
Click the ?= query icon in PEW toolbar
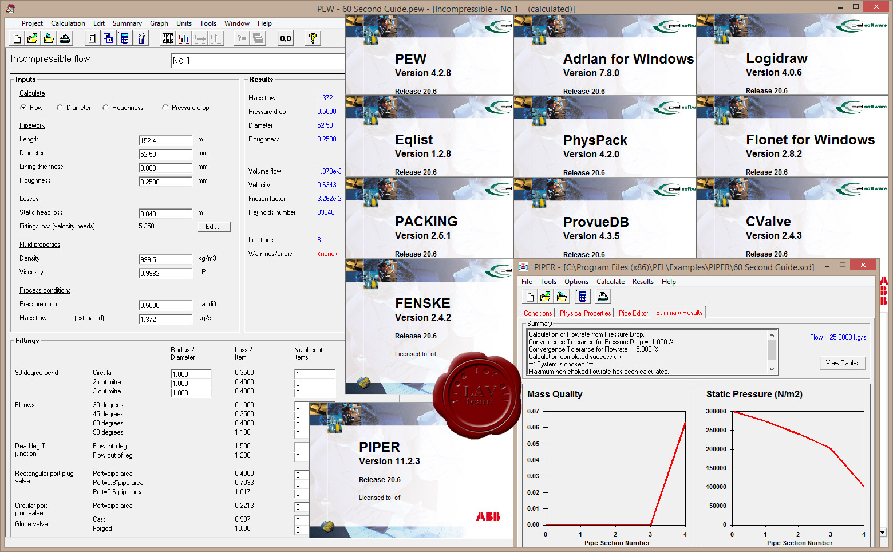click(x=242, y=38)
